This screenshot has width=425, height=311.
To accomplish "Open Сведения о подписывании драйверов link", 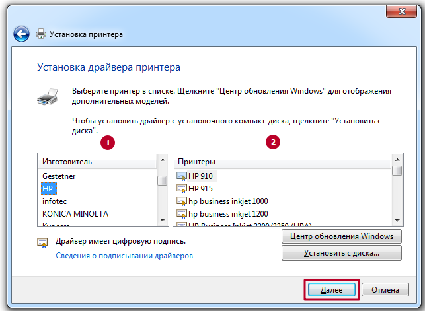I will (x=124, y=256).
